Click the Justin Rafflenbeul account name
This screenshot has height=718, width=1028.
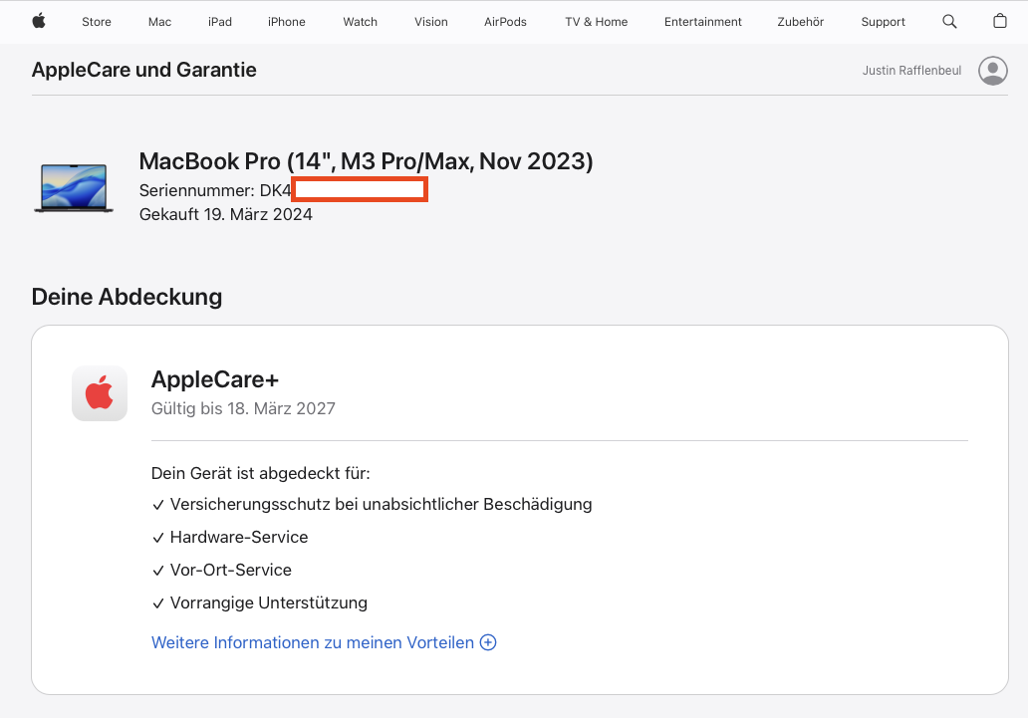tap(912, 70)
